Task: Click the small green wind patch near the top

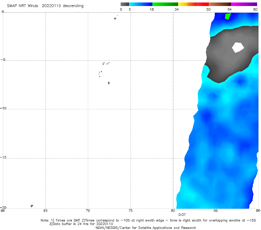Action: click(x=228, y=16)
